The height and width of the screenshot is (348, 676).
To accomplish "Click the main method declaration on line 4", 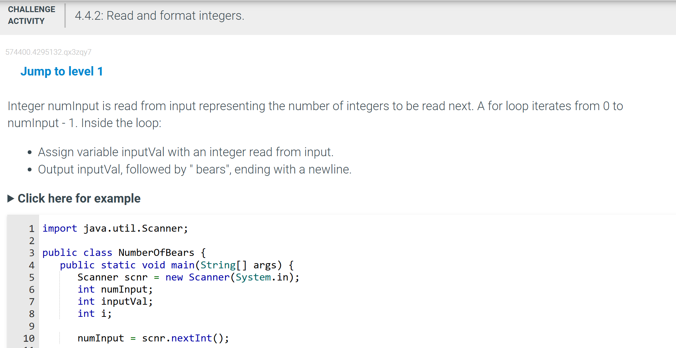I will 177,265.
